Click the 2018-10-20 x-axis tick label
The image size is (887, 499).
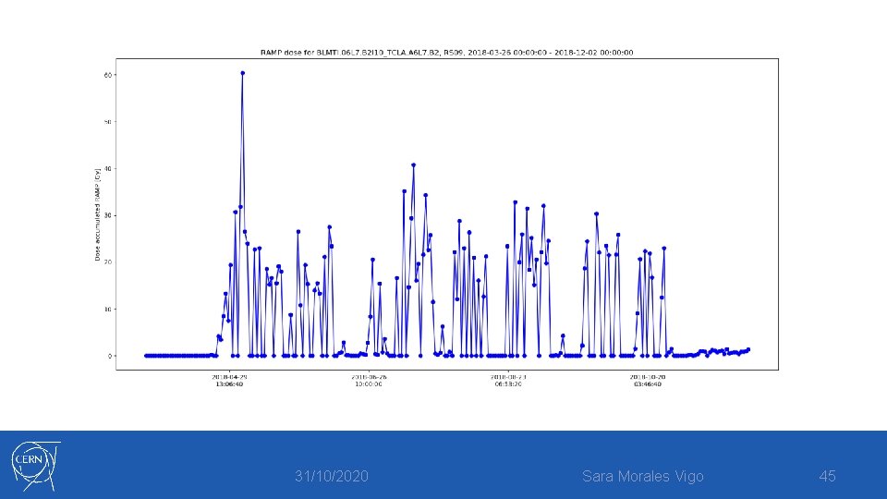point(648,380)
